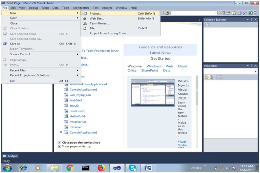Open the Properties object selector dropdown
Viewport: 260px width, 173px height.
pyautogui.click(x=255, y=71)
